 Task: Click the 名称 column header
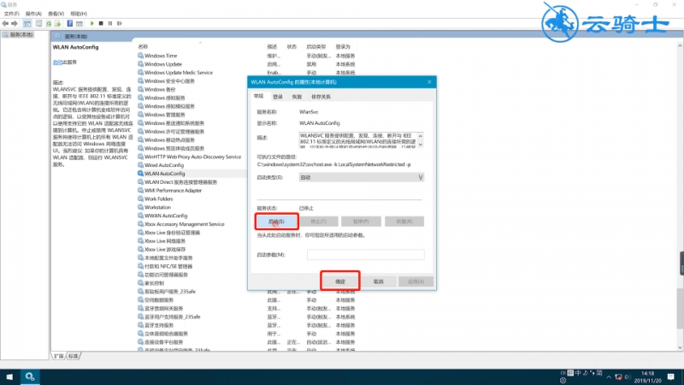click(143, 46)
